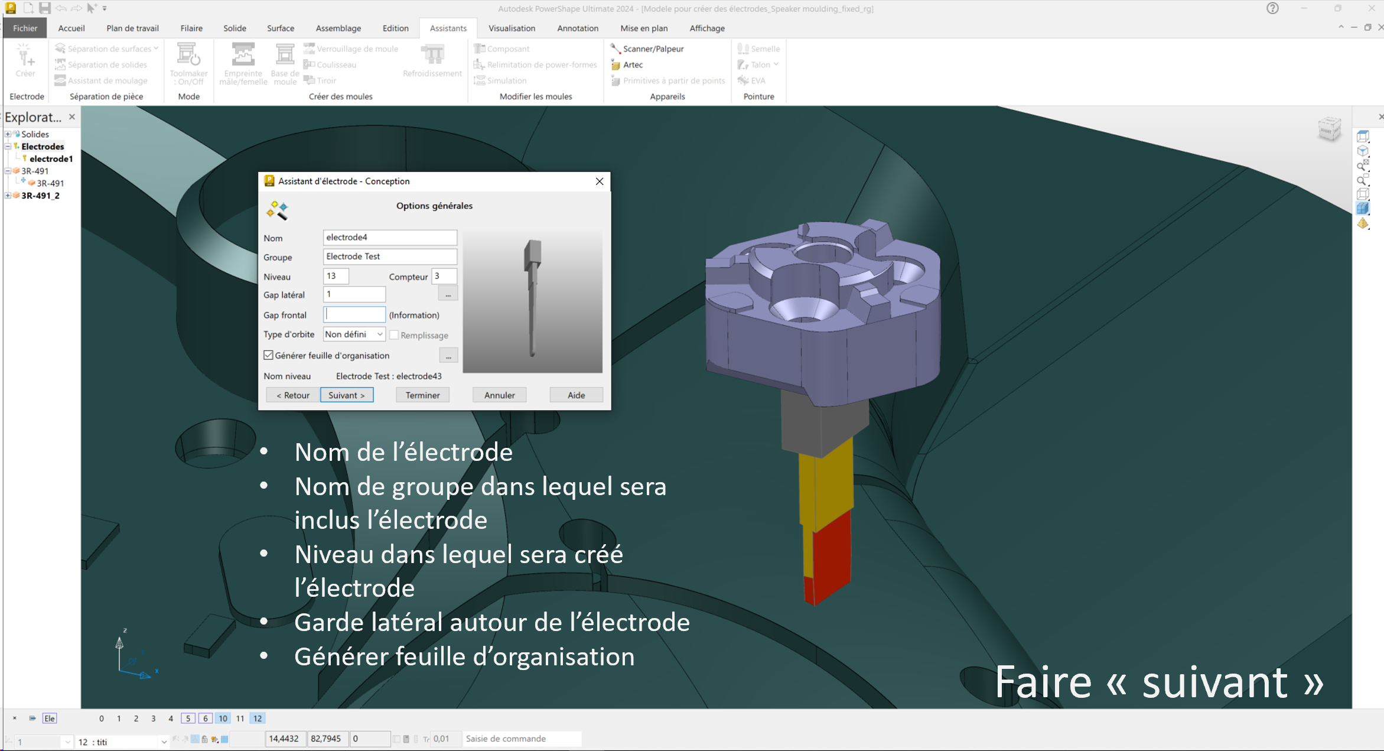This screenshot has height=751, width=1384.
Task: Expand the 3R-491_2 tree node
Action: [x=8, y=196]
